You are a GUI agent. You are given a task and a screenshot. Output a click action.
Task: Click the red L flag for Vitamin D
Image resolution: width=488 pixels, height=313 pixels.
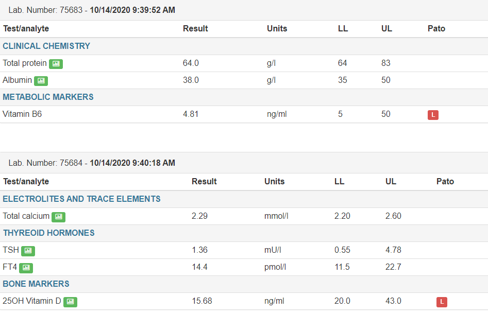442,302
